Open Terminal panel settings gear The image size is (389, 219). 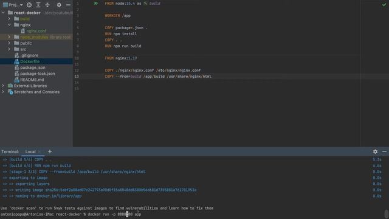375,151
